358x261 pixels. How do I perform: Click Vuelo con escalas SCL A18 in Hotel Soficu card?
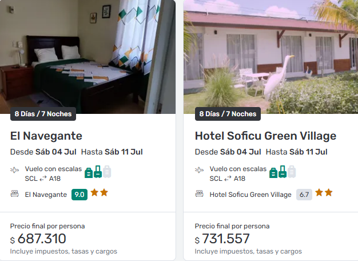238,173
